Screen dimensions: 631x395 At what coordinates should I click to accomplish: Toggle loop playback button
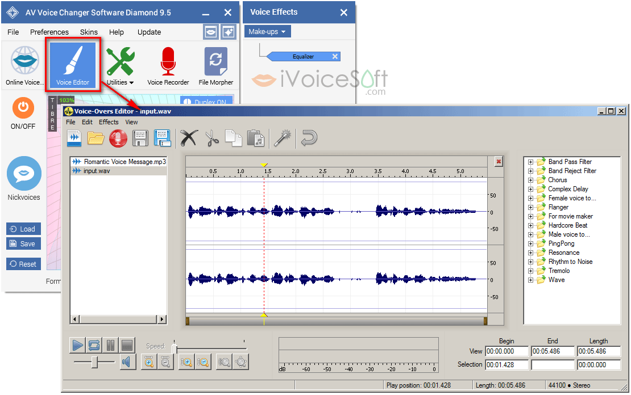tap(94, 345)
